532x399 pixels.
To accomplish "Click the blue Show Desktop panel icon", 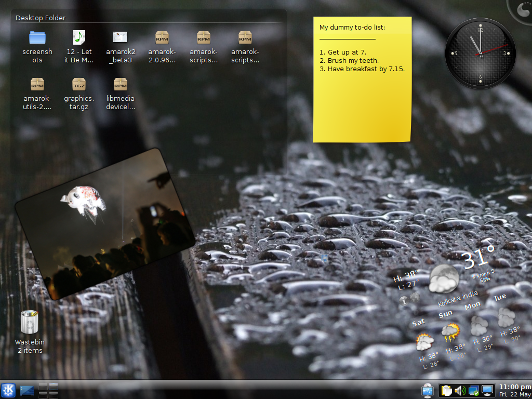I will pyautogui.click(x=27, y=390).
